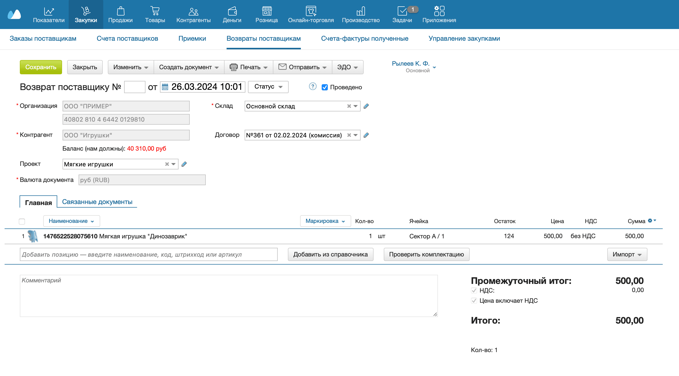Open the table settings gear icon

(x=651, y=221)
